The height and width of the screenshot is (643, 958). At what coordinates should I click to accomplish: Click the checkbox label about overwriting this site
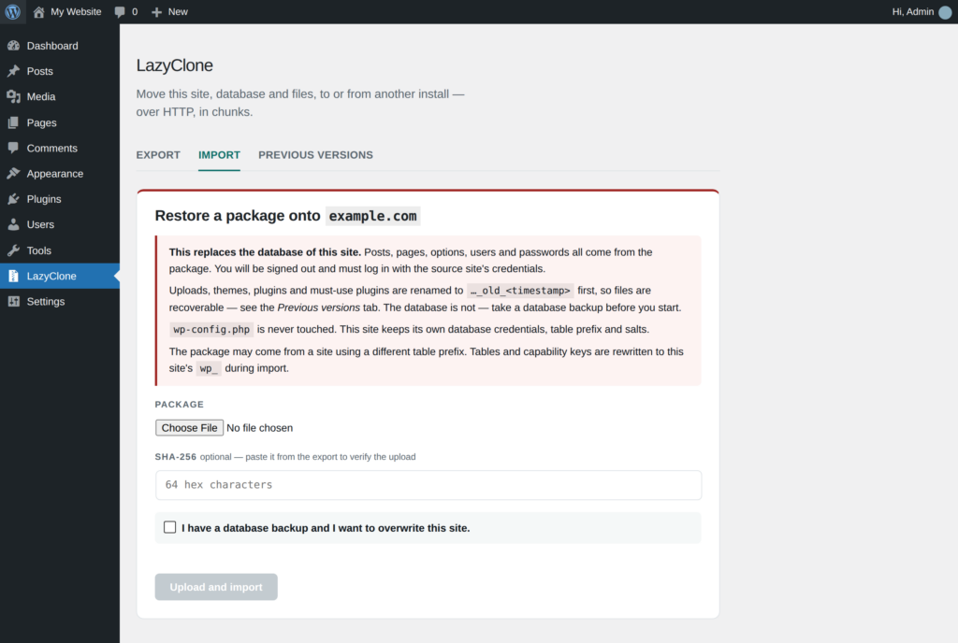point(326,528)
